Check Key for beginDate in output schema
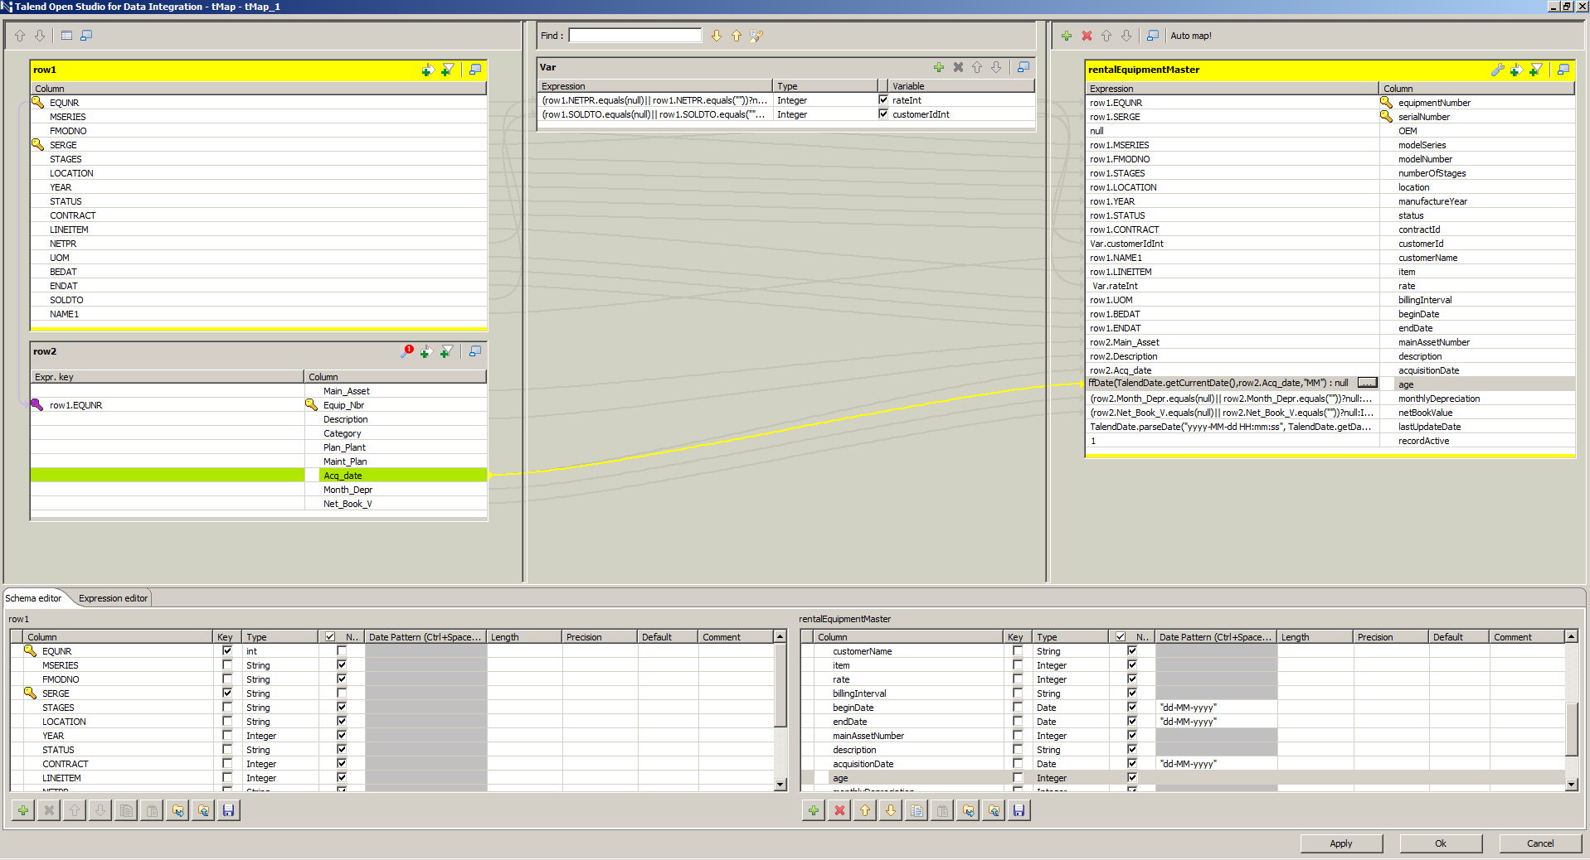This screenshot has height=860, width=1590. [x=1018, y=708]
